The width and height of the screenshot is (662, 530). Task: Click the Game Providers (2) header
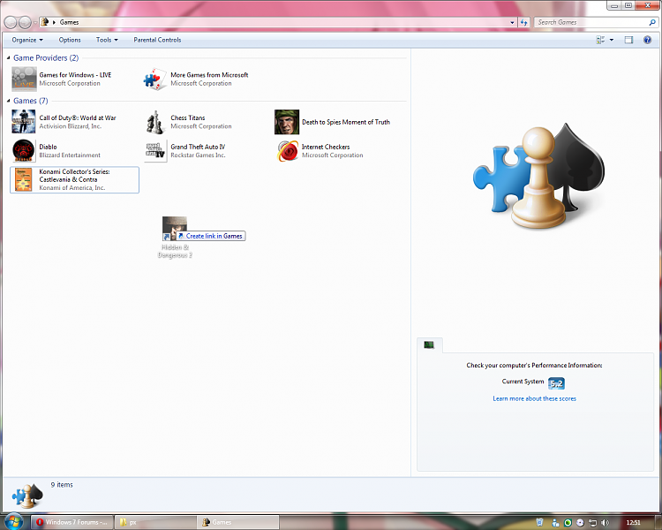click(x=46, y=58)
